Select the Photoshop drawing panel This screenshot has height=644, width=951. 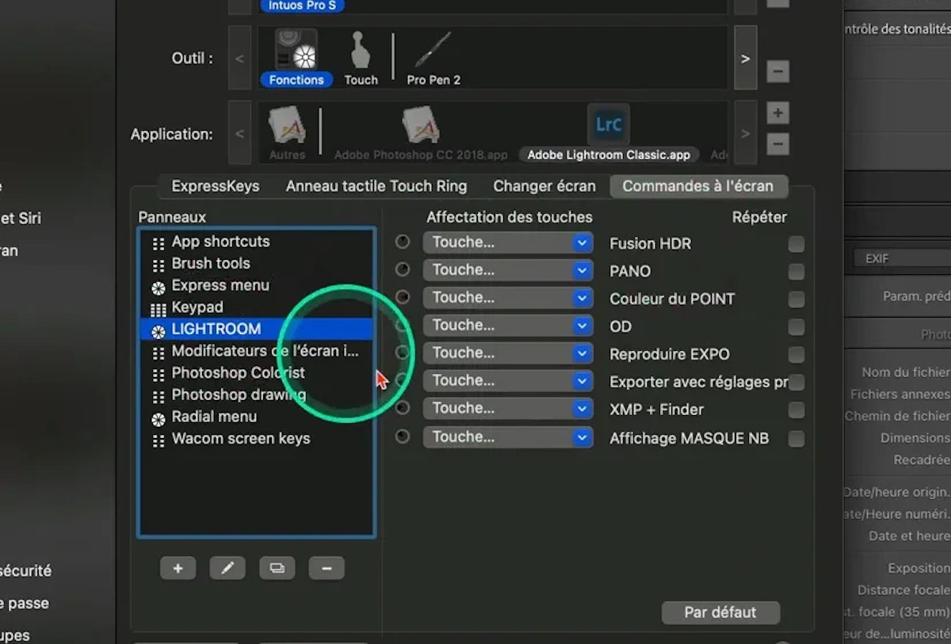pyautogui.click(x=256, y=394)
